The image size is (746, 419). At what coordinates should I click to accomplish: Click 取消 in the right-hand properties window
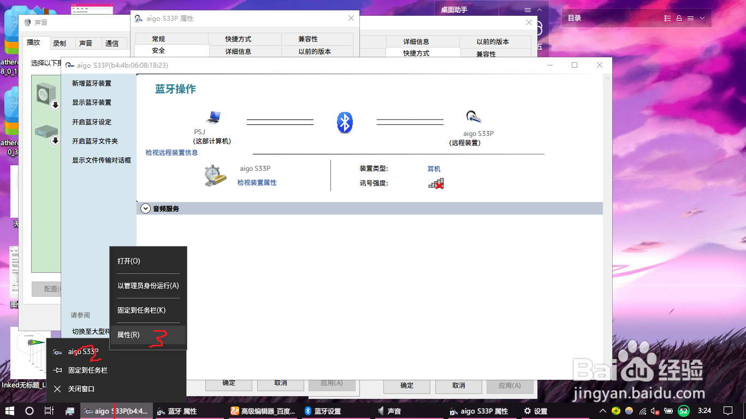pyautogui.click(x=459, y=385)
